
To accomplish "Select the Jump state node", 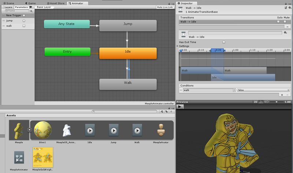I will click(128, 25).
